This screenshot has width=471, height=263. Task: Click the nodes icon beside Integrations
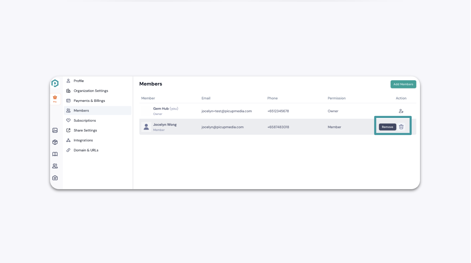68,140
